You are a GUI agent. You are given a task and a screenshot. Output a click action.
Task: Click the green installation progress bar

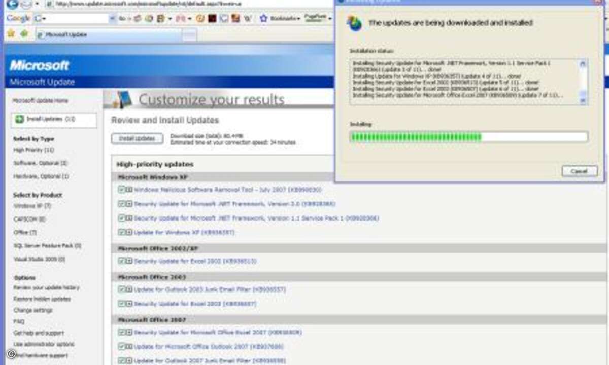click(469, 137)
